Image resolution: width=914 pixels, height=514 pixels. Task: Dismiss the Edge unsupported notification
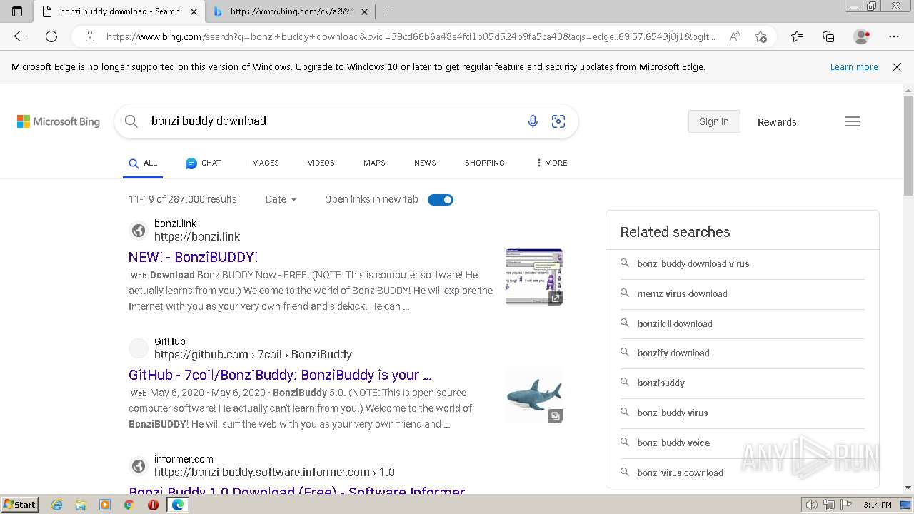[897, 67]
